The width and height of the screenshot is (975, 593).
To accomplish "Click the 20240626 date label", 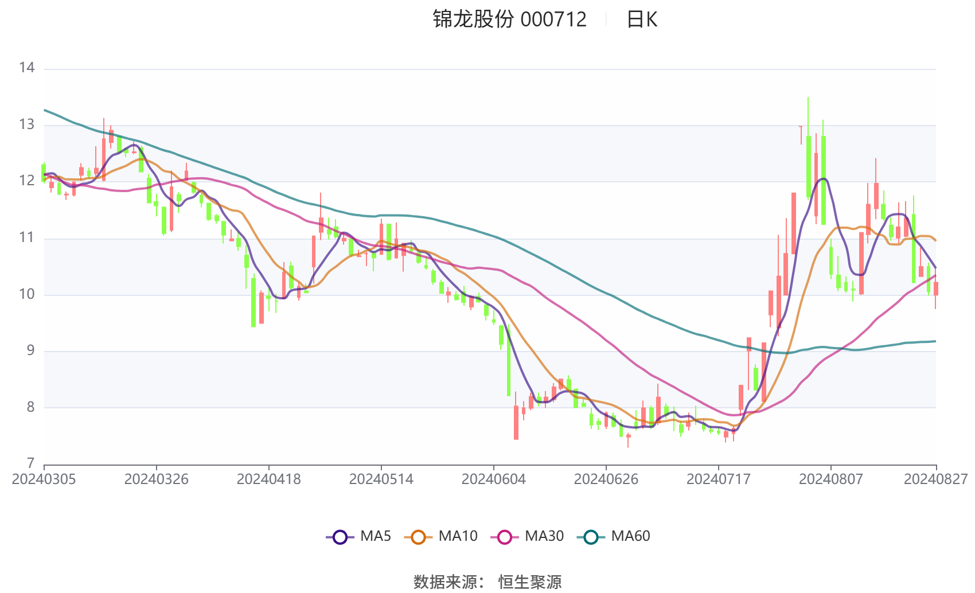I will click(x=606, y=479).
